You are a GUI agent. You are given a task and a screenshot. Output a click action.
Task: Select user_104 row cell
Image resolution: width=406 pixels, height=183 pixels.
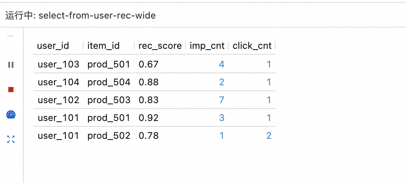point(58,82)
